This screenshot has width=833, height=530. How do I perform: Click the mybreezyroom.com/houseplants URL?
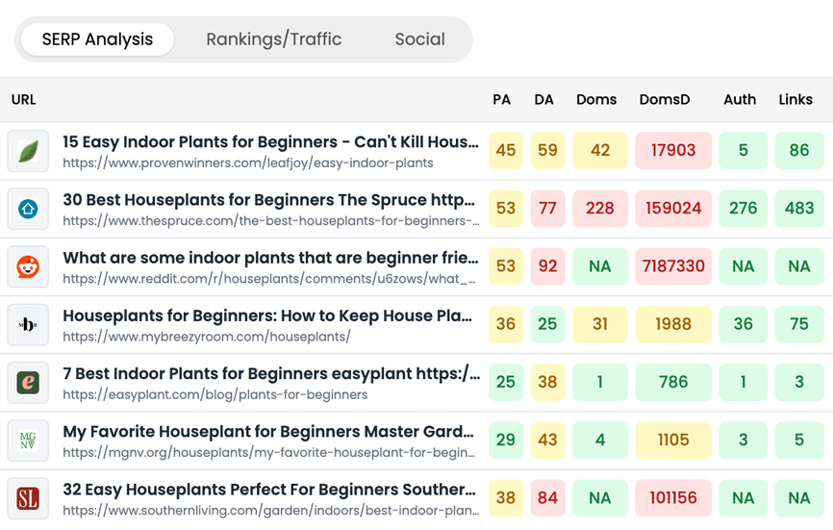point(207,337)
